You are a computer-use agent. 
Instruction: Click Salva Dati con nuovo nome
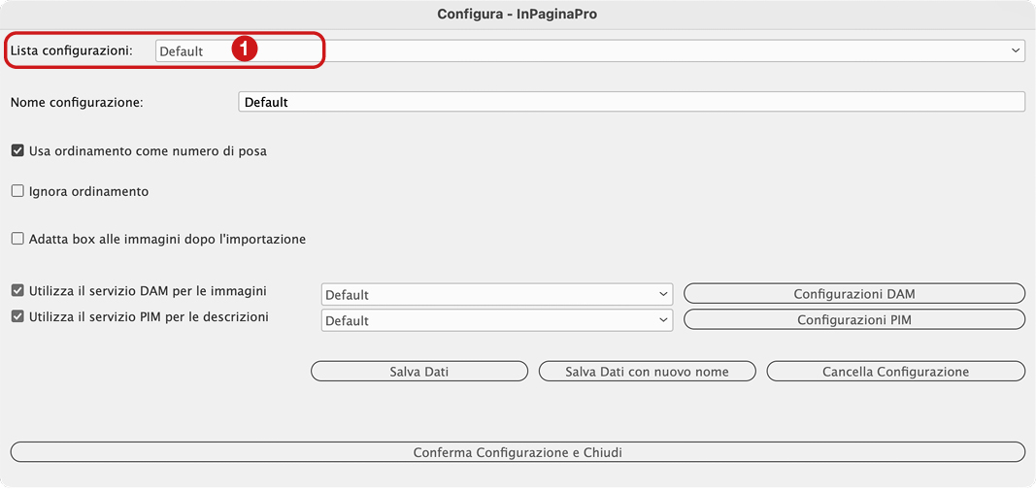tap(647, 372)
